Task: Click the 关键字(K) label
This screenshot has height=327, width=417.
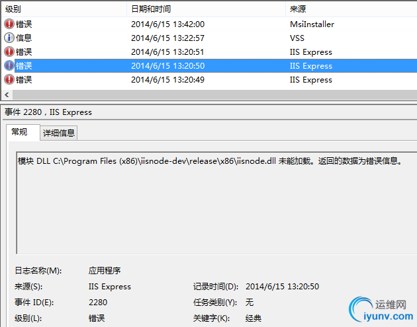Action: click(211, 318)
